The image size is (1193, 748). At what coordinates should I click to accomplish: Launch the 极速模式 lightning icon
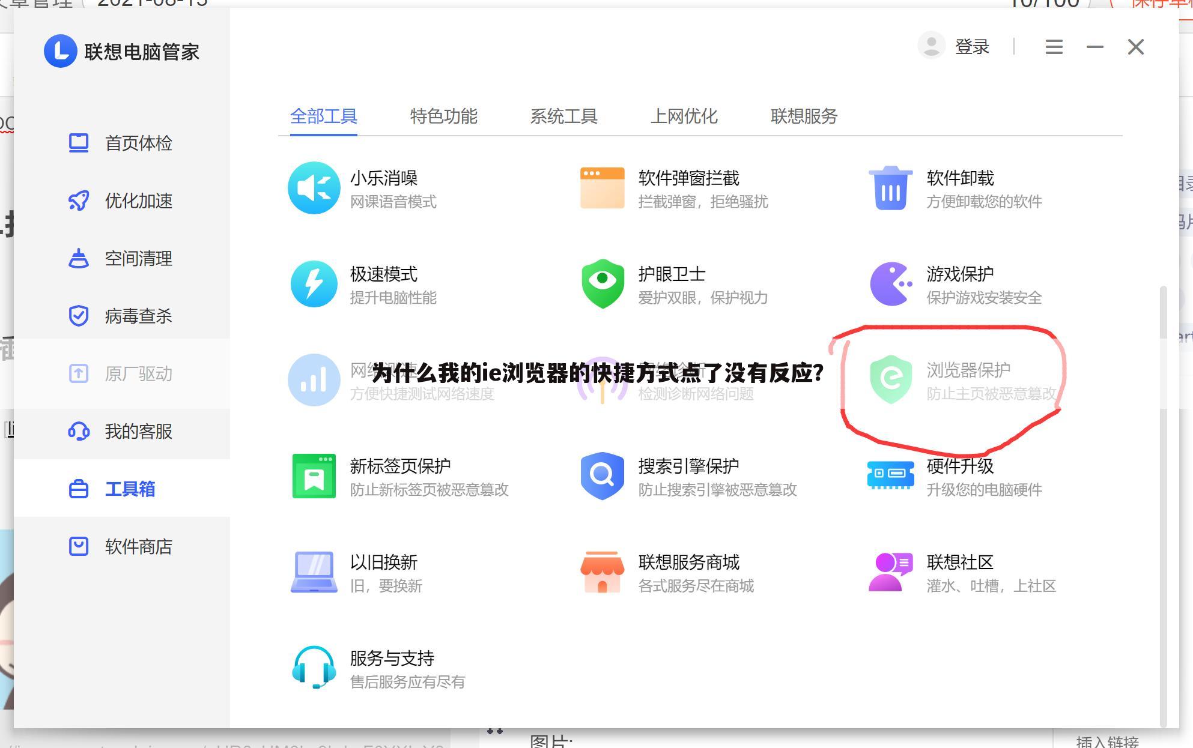(314, 284)
